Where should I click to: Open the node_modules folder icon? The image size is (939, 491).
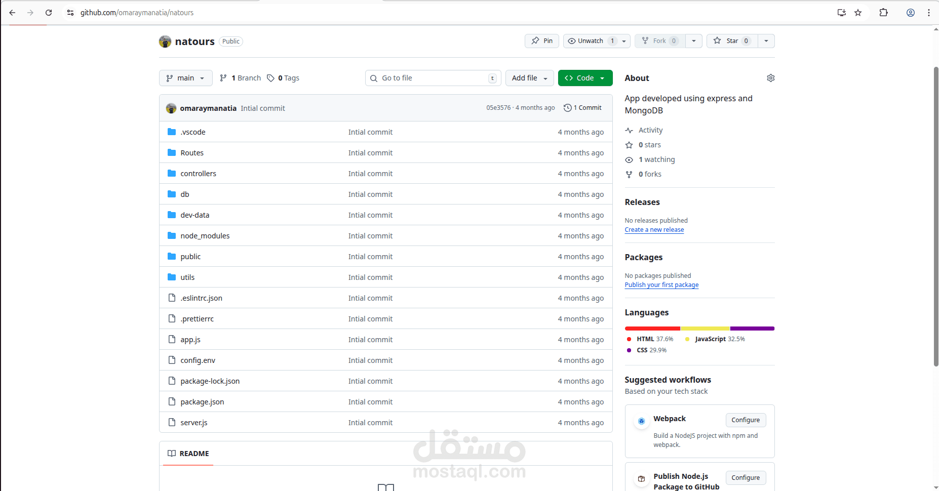tap(172, 236)
